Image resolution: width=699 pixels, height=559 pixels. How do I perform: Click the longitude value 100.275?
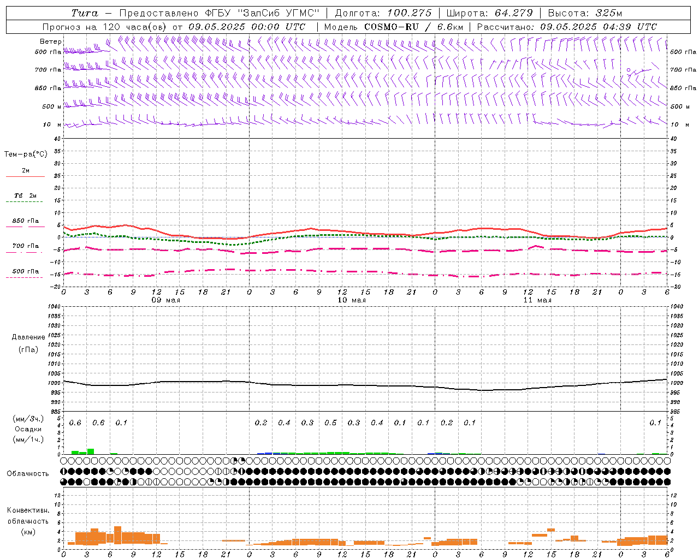[410, 13]
